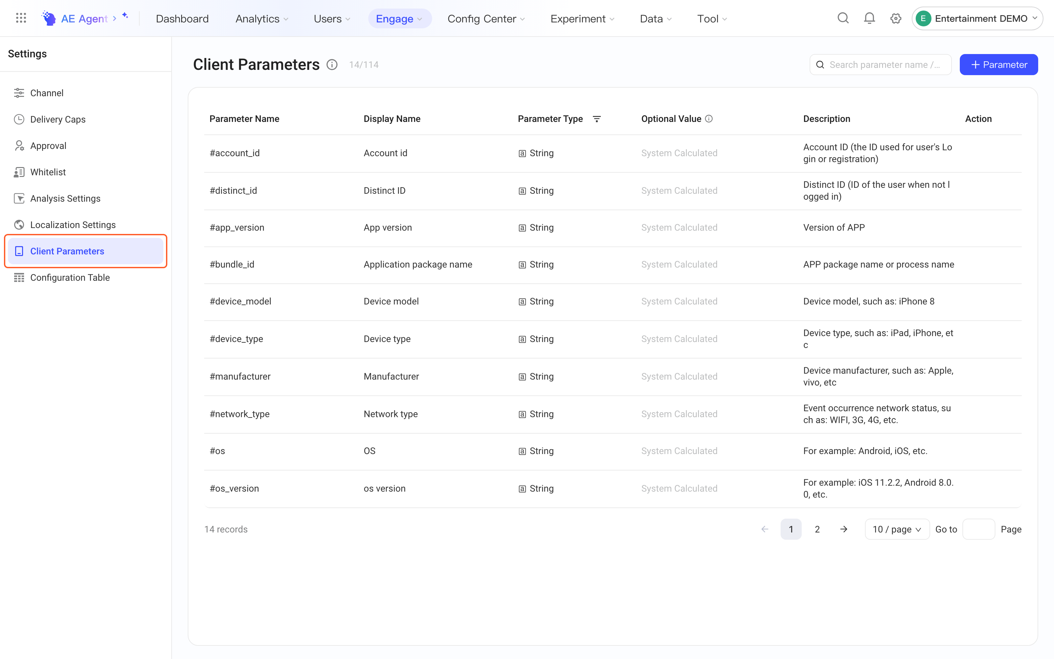Open the settings gear icon
1054x659 pixels.
click(x=896, y=18)
